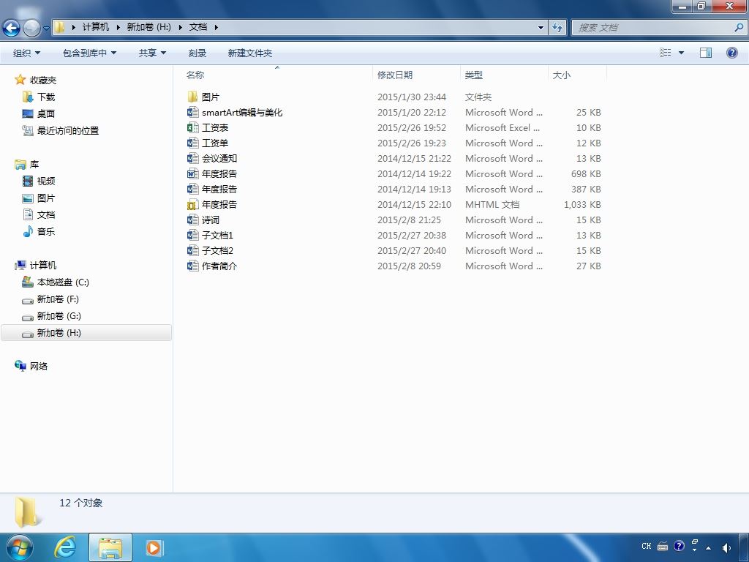Image resolution: width=749 pixels, height=562 pixels.
Task: Open 本地磁盘 (C:) in sidebar
Action: (63, 282)
